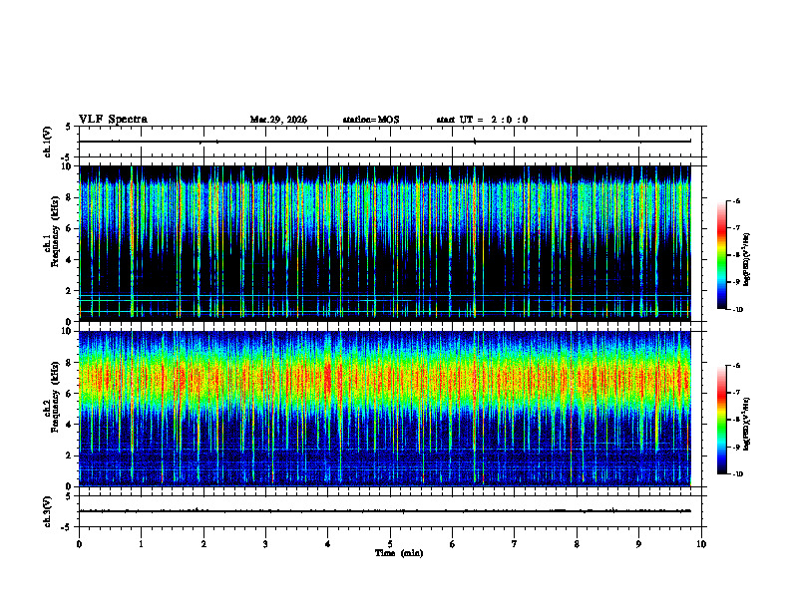Click time axis tick label "8"
790x610 pixels.
coord(577,544)
